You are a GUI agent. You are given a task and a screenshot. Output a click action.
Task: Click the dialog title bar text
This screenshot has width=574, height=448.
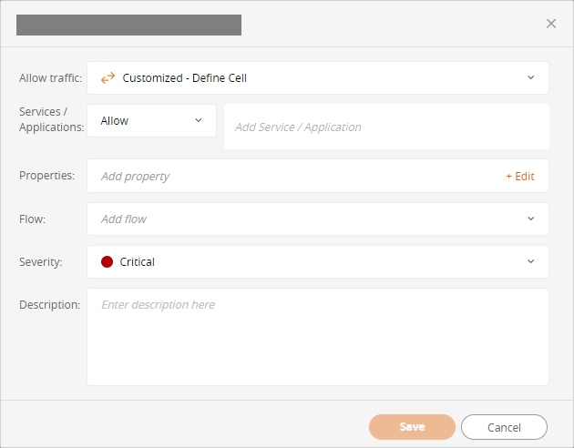click(x=128, y=25)
